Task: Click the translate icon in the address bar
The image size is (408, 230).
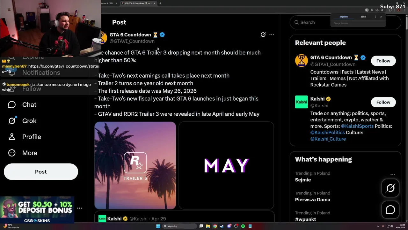Action: click(367, 10)
